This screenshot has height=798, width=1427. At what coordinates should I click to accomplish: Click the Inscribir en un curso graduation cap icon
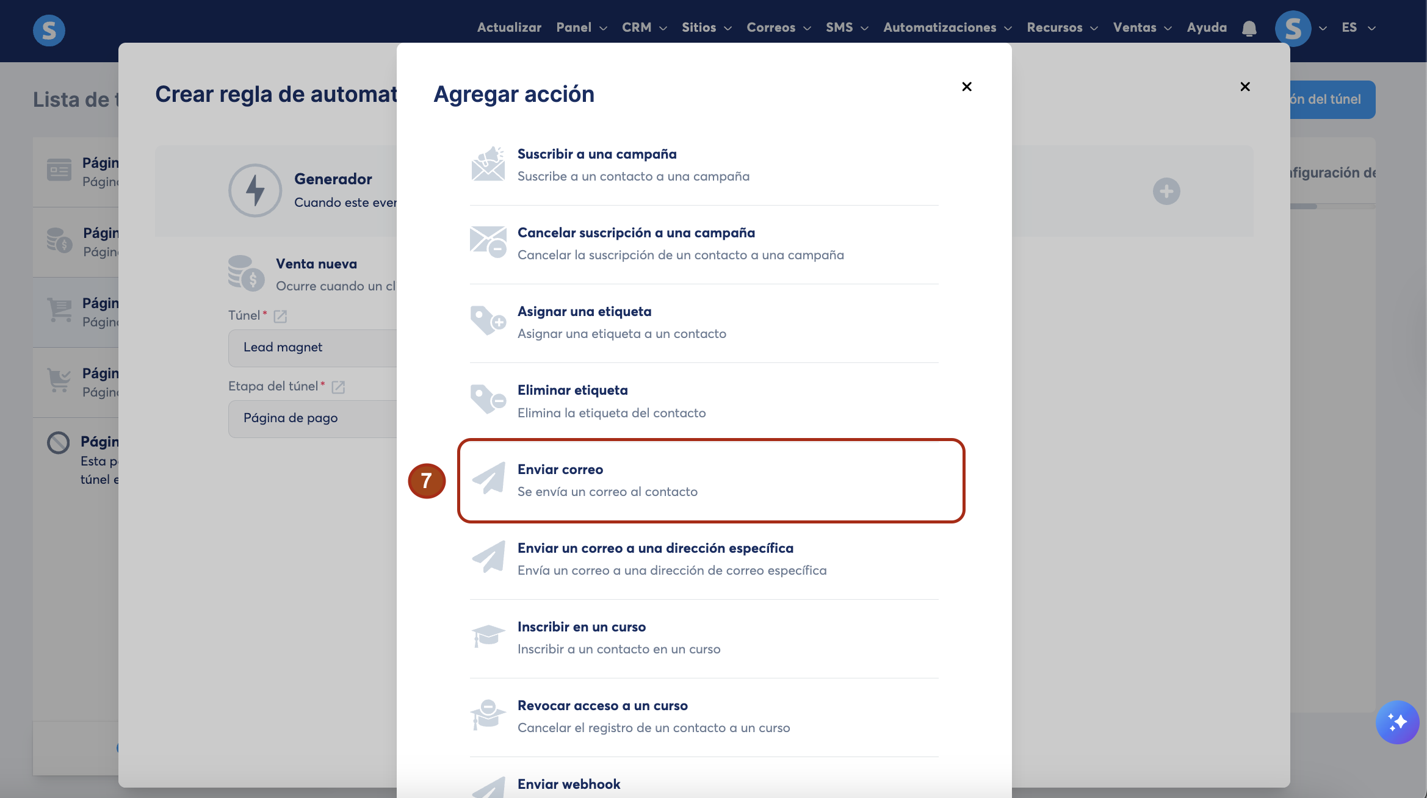488,636
